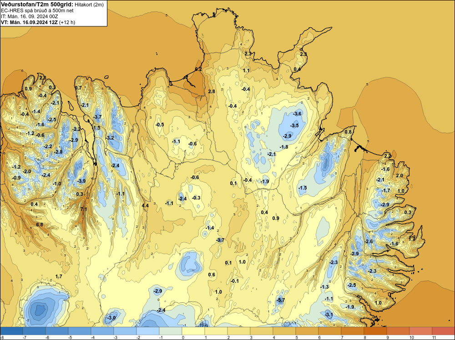Click the dark blue swatch between -8 and -7

pos(11,331)
